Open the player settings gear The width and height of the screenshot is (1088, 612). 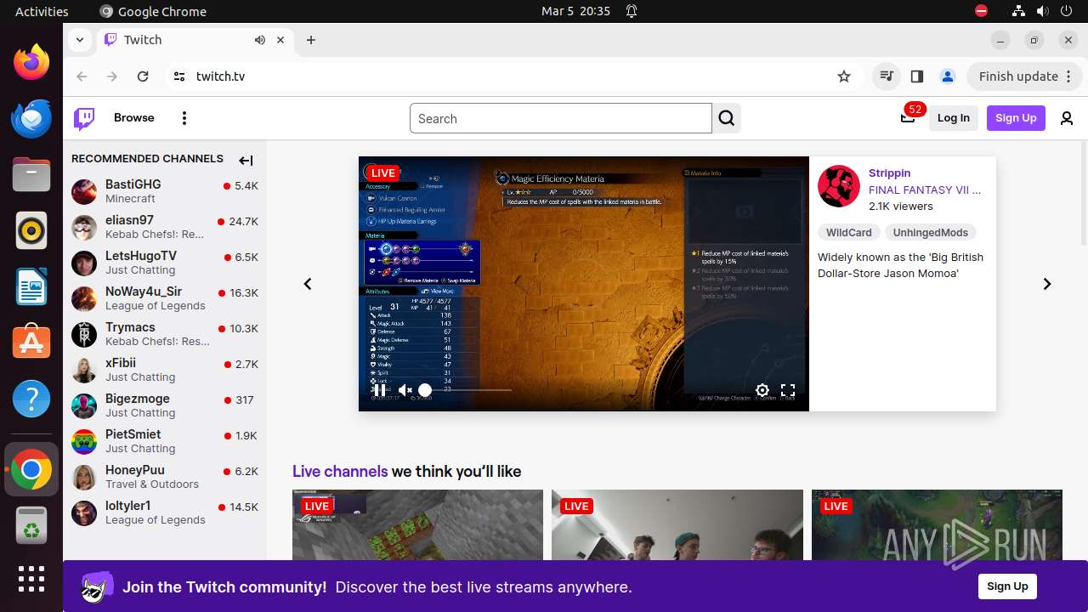tap(762, 390)
